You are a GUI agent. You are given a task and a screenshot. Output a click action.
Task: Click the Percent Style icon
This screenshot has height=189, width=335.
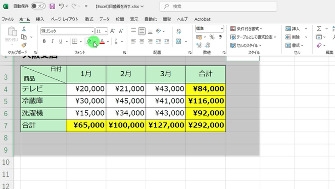[212, 37]
